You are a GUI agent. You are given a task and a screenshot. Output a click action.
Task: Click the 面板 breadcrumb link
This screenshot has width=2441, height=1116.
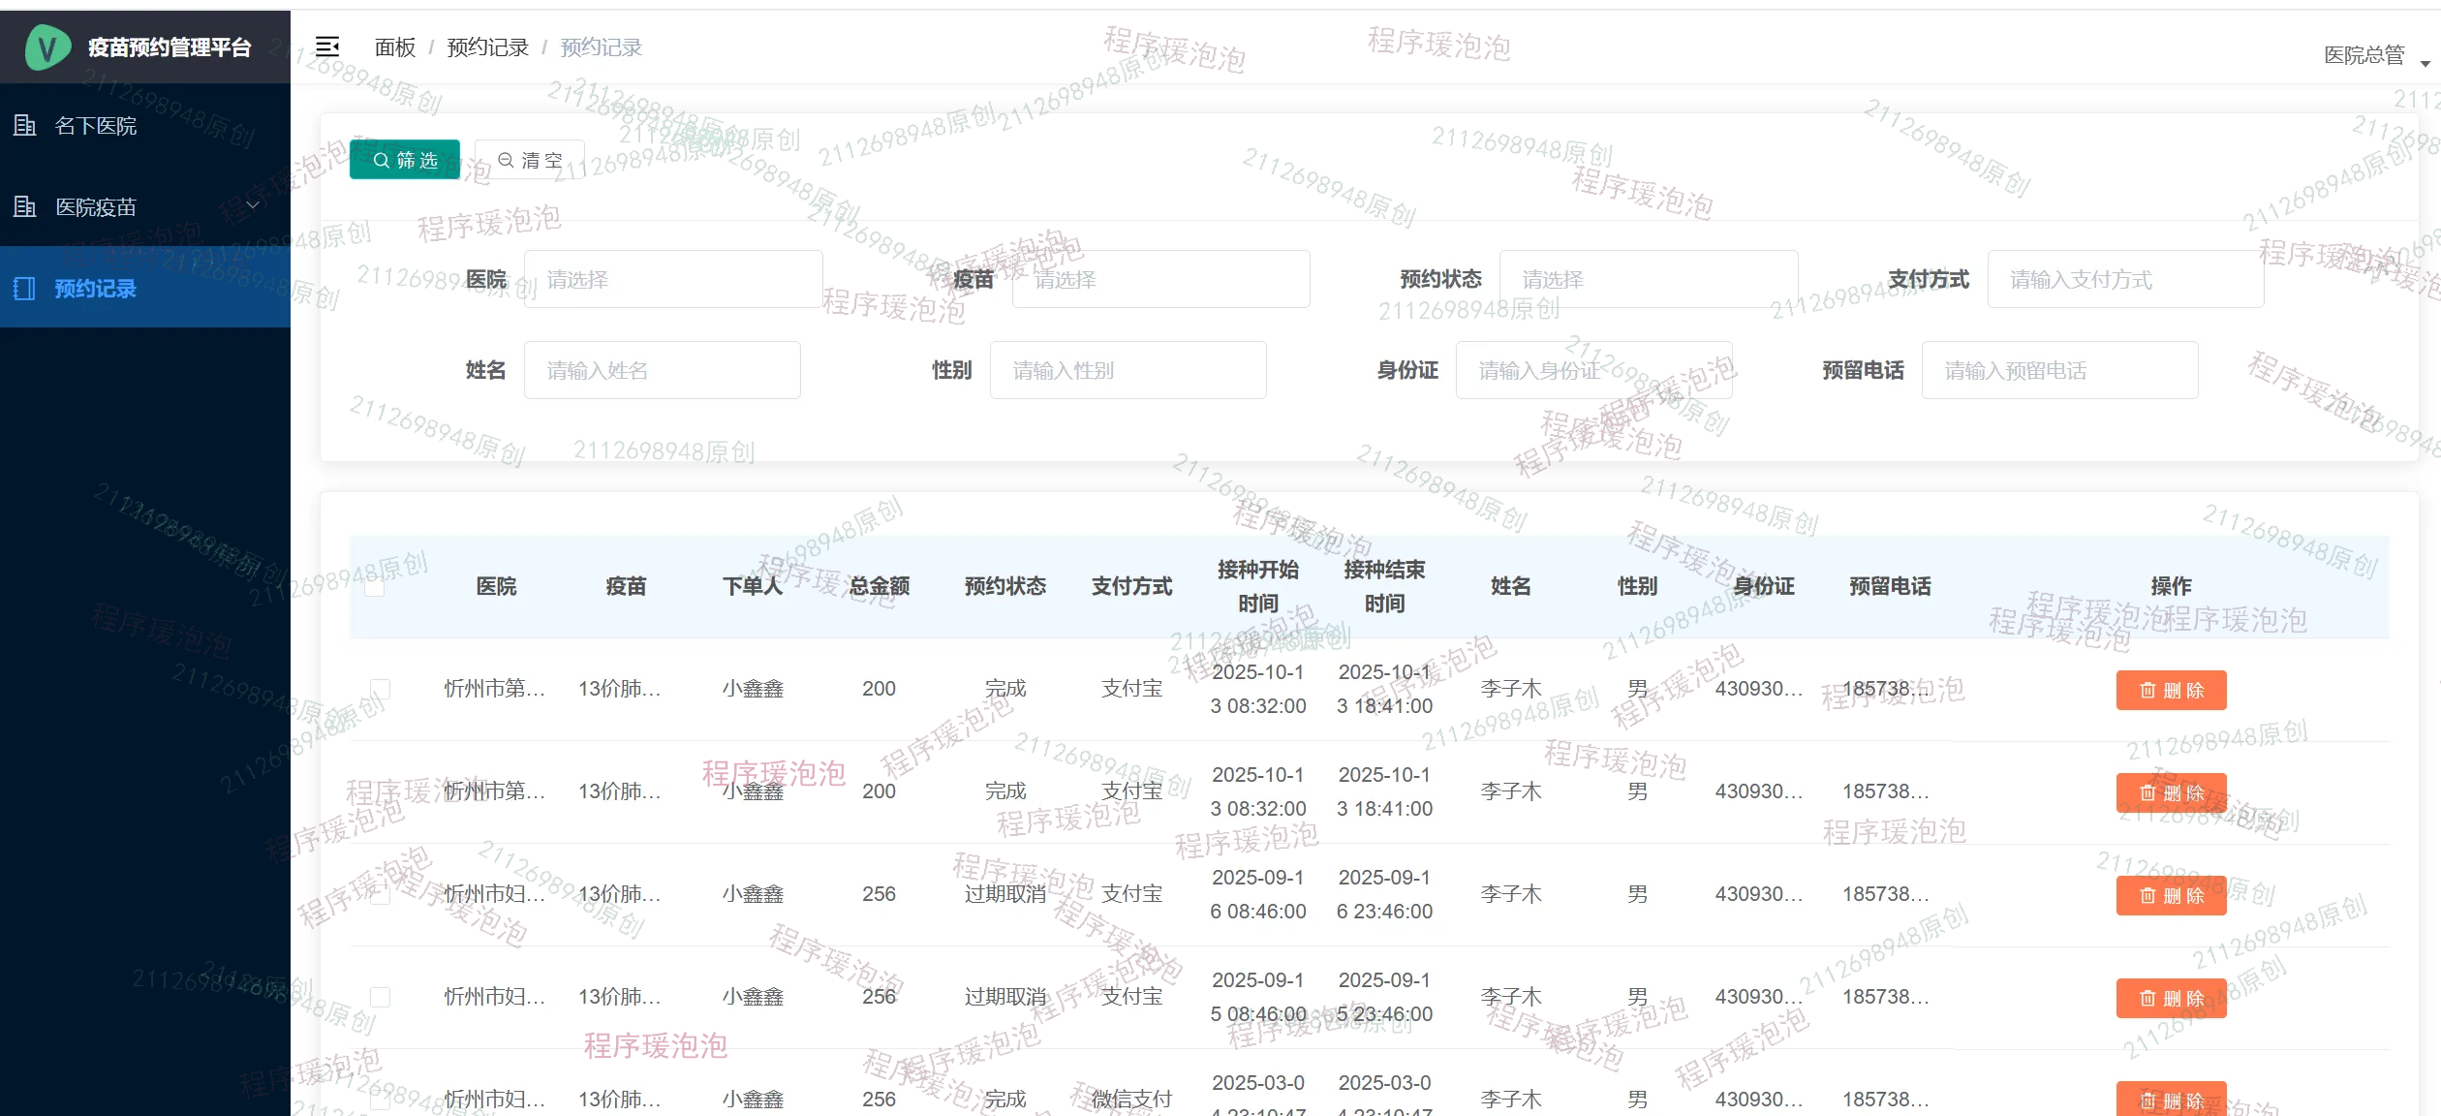tap(394, 47)
